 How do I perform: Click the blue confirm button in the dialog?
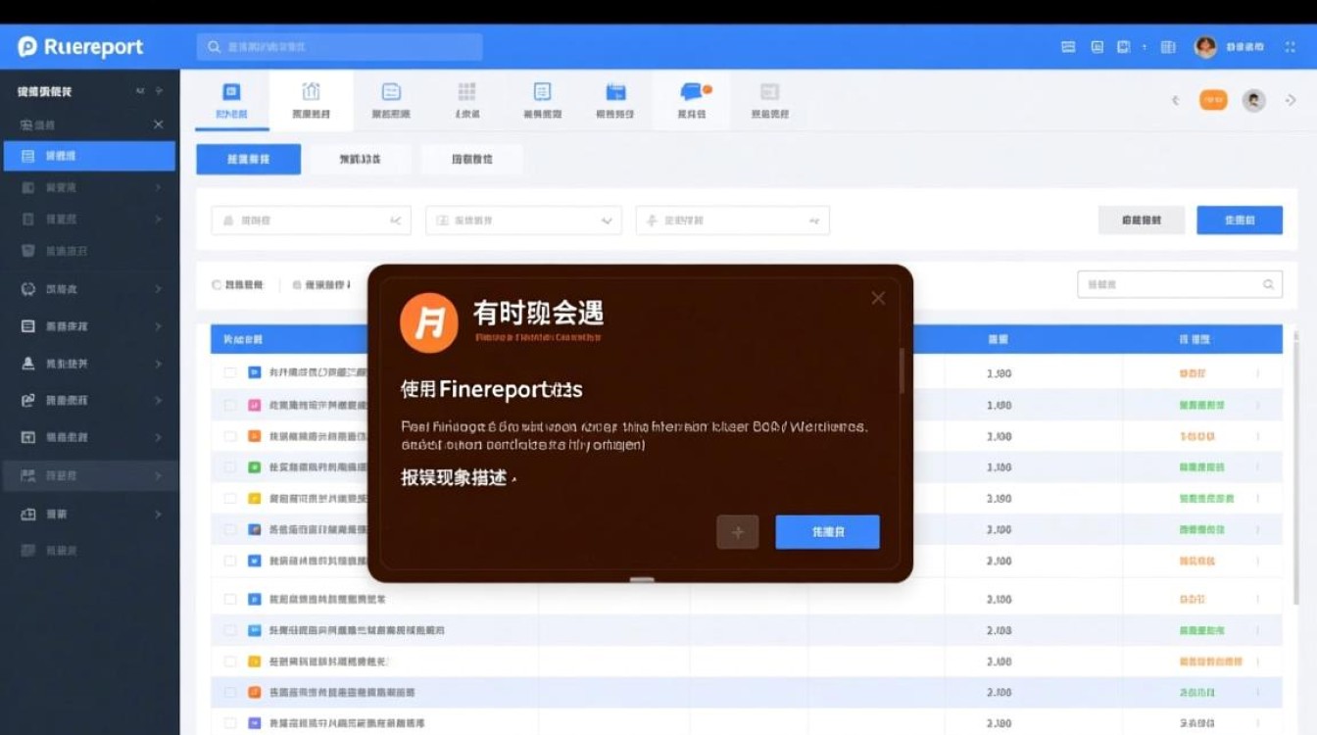(828, 532)
